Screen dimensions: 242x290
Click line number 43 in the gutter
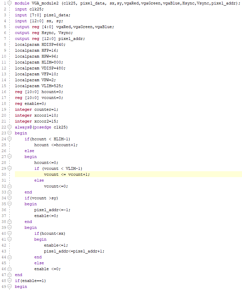pyautogui.click(x=4, y=251)
